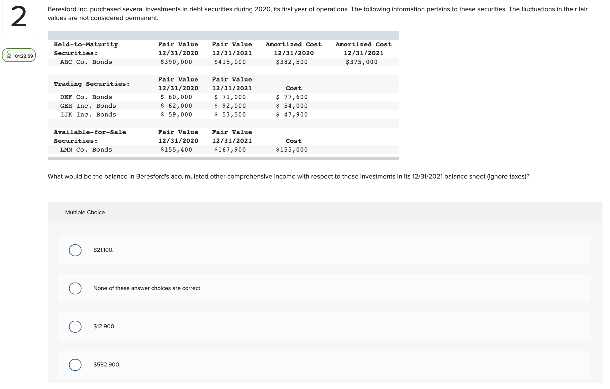
Task: Select the $21,100 answer radio button
Action: [x=75, y=250]
